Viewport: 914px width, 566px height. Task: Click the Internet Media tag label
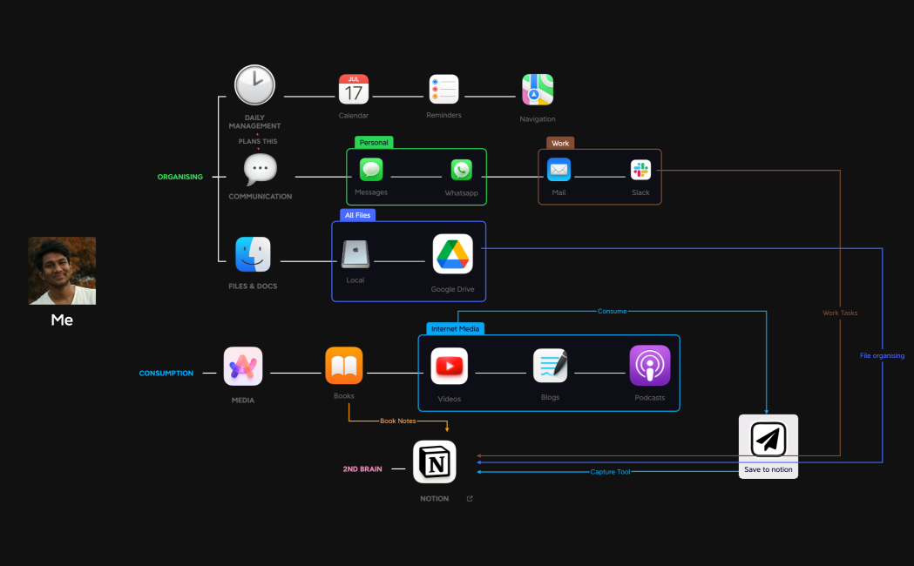pos(455,328)
